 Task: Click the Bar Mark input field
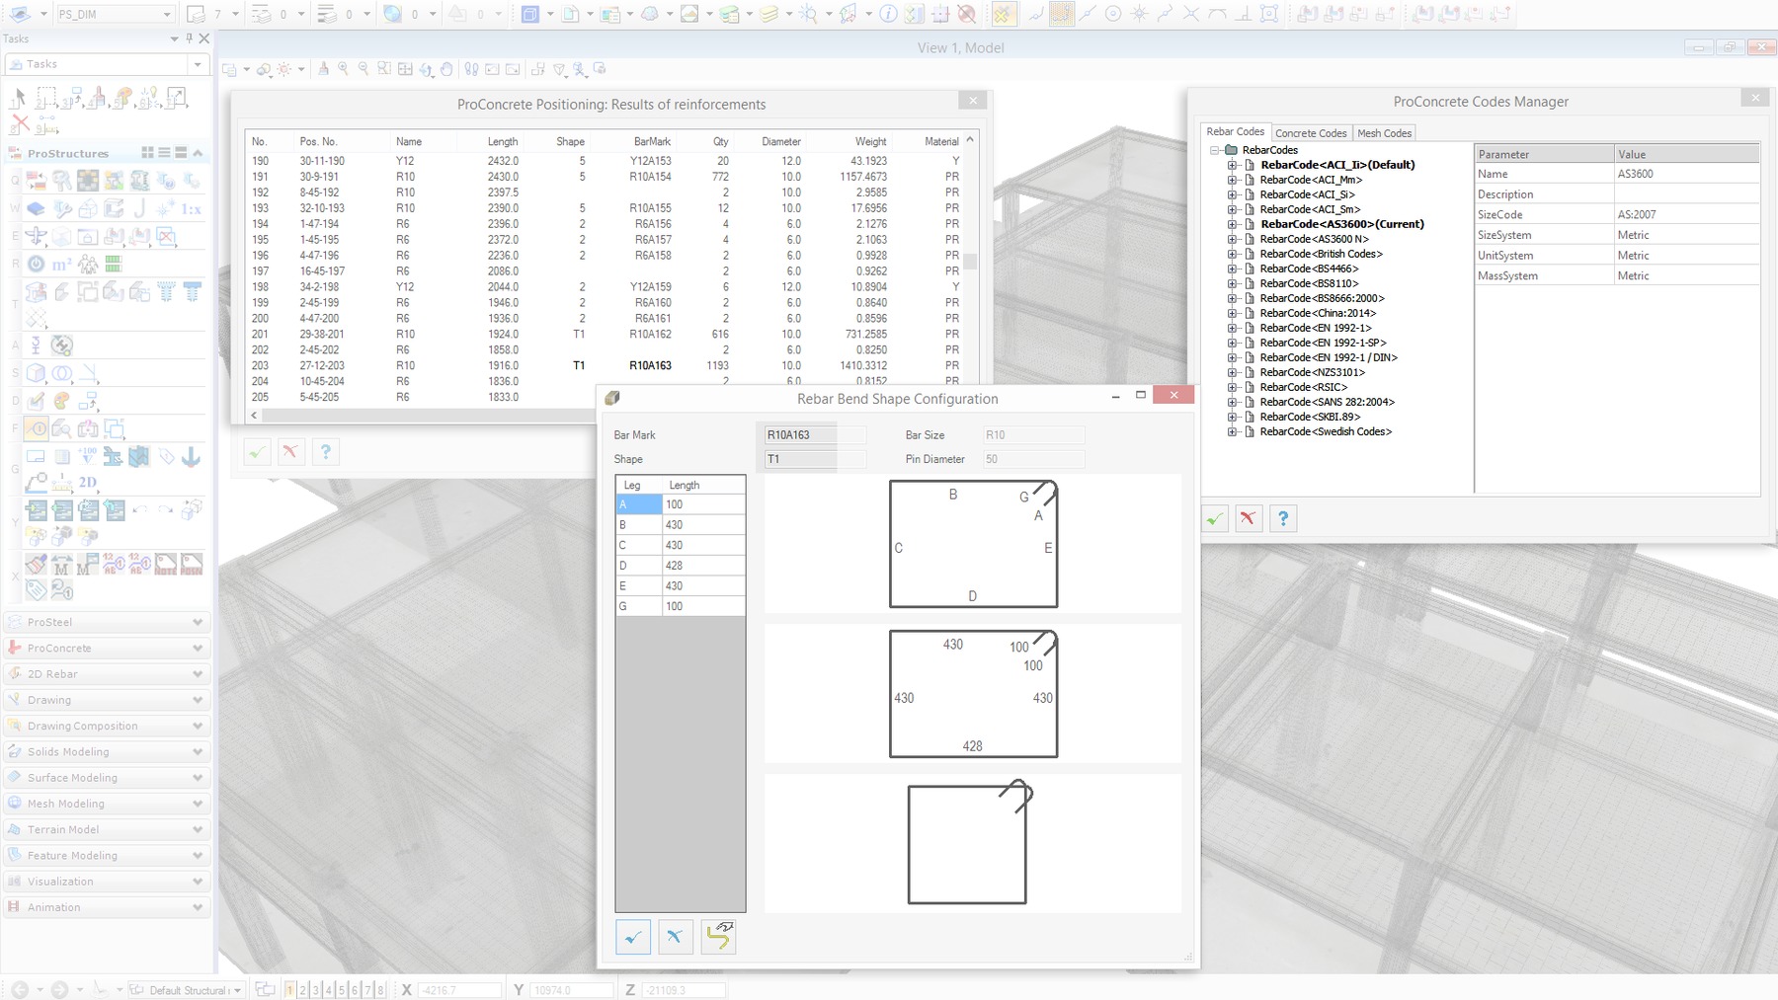[x=814, y=434]
